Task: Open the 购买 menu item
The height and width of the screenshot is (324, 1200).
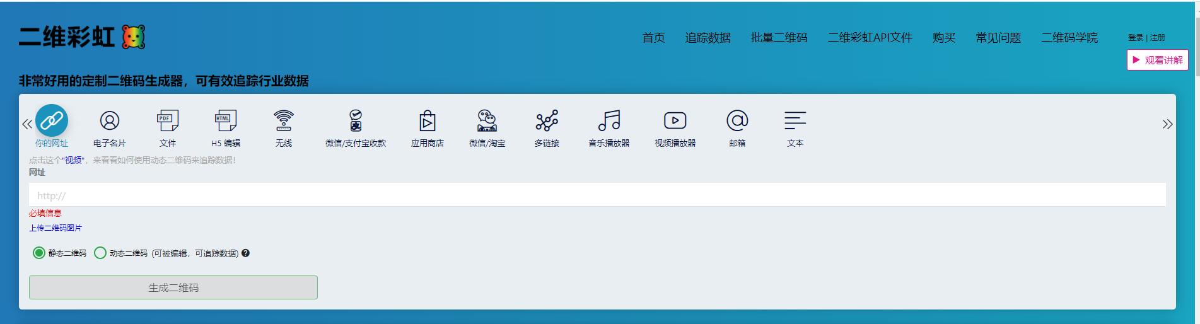Action: 944,38
